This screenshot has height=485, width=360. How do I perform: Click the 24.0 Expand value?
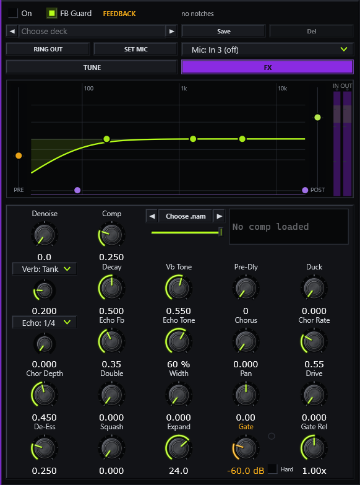pos(179,471)
